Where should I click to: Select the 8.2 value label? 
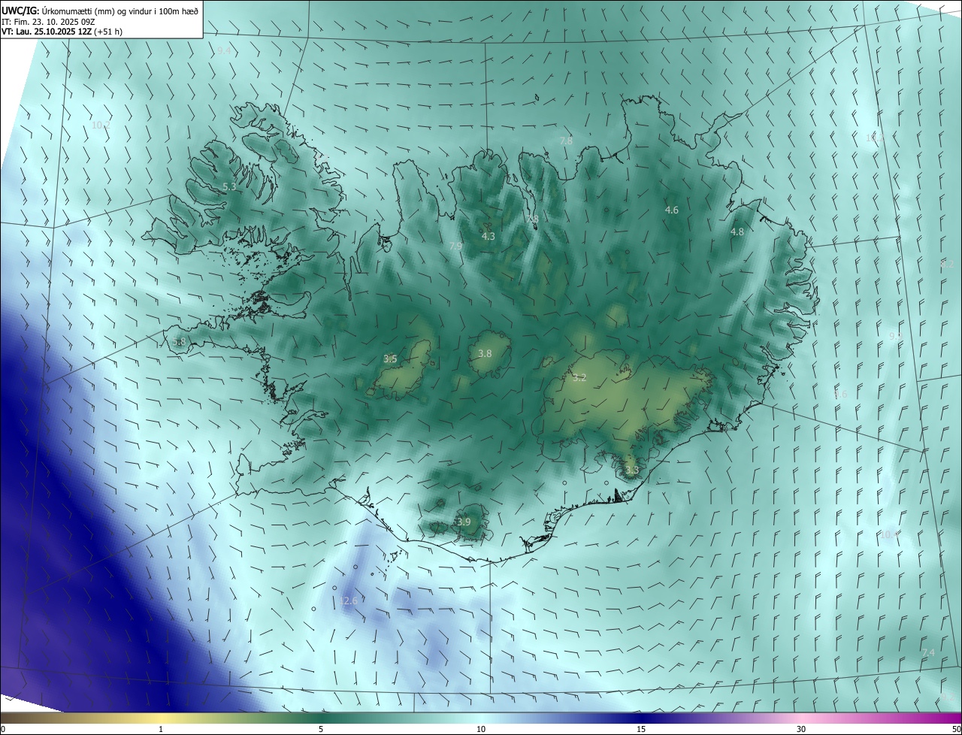coord(947,265)
